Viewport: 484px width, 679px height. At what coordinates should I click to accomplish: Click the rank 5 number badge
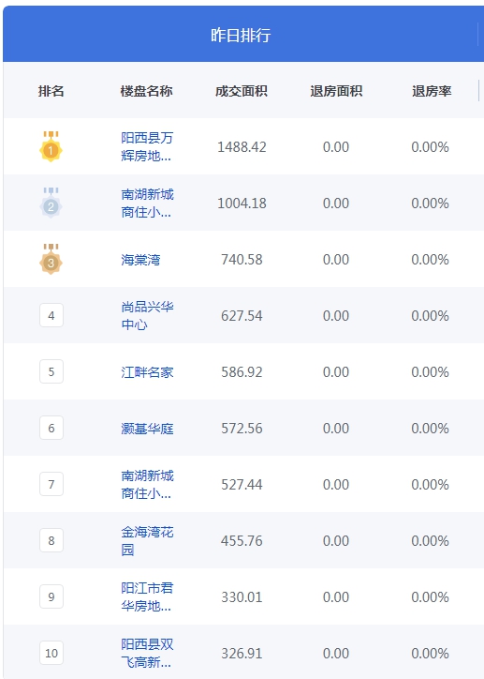51,371
